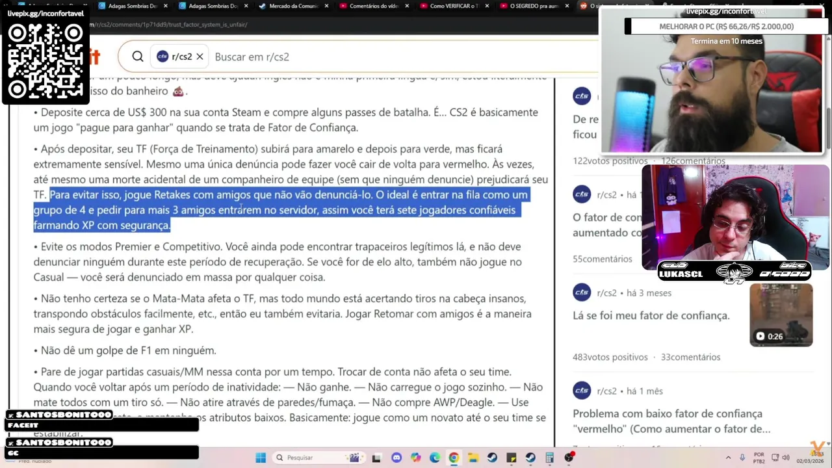Click the browser address bar URL
The width and height of the screenshot is (832, 468).
tap(169, 25)
